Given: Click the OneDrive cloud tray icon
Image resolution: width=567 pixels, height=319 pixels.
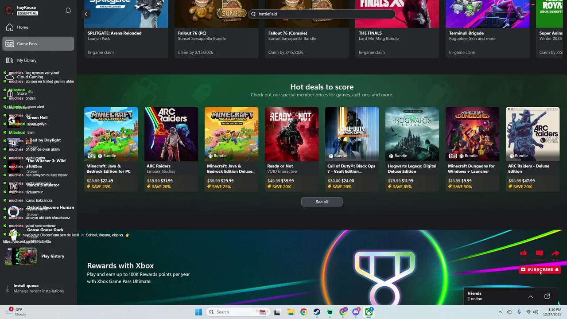Looking at the screenshot, I should coord(509,312).
